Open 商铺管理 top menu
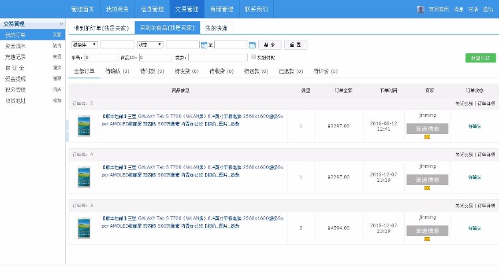 click(222, 9)
